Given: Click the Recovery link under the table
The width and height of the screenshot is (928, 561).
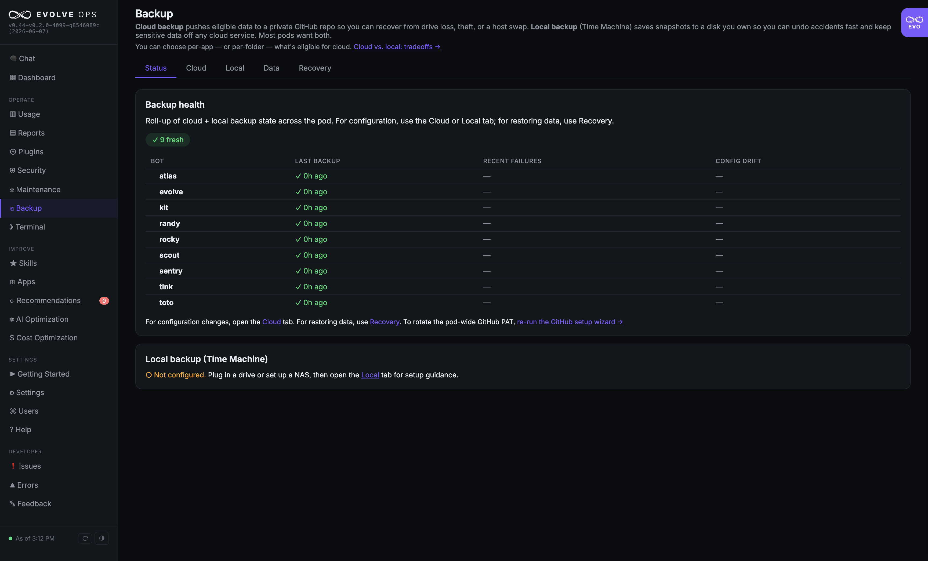Looking at the screenshot, I should click(384, 322).
